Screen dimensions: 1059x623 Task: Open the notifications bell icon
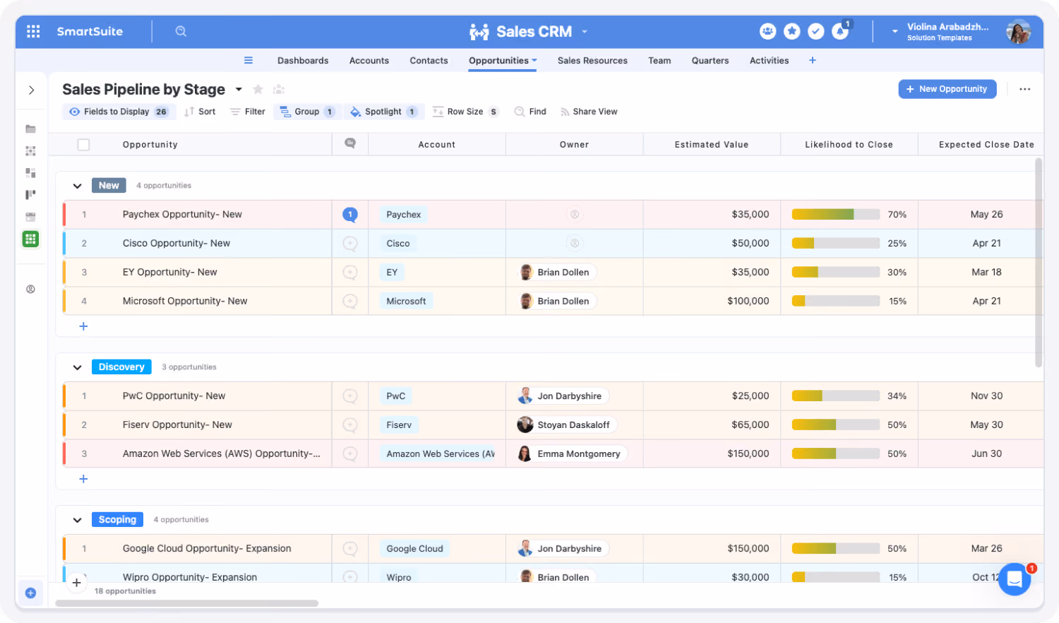click(840, 31)
